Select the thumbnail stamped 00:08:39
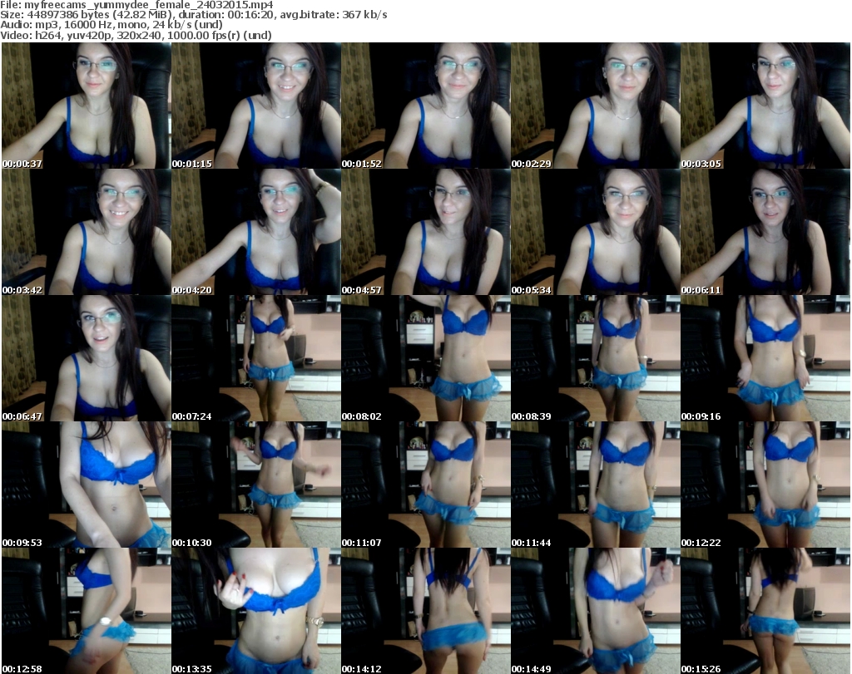Image resolution: width=852 pixels, height=674 pixels. point(596,358)
